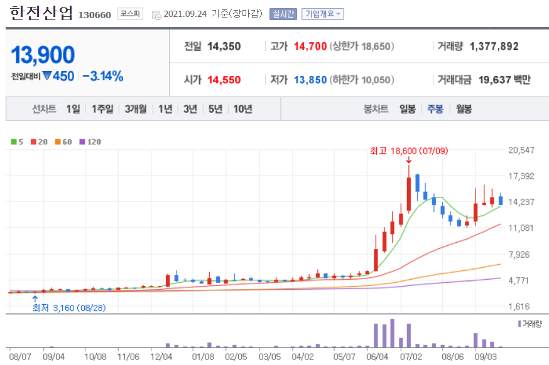Viewport: 549px width, 365px height.
Task: Click the 최고 18,600 (07/09) high marker
Action: pos(409,151)
